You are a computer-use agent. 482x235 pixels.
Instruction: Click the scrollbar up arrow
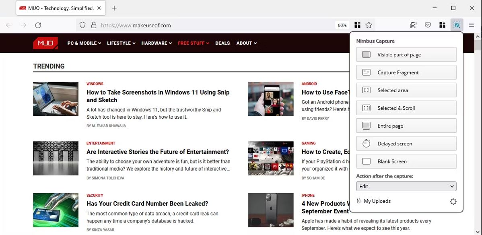coord(478,37)
